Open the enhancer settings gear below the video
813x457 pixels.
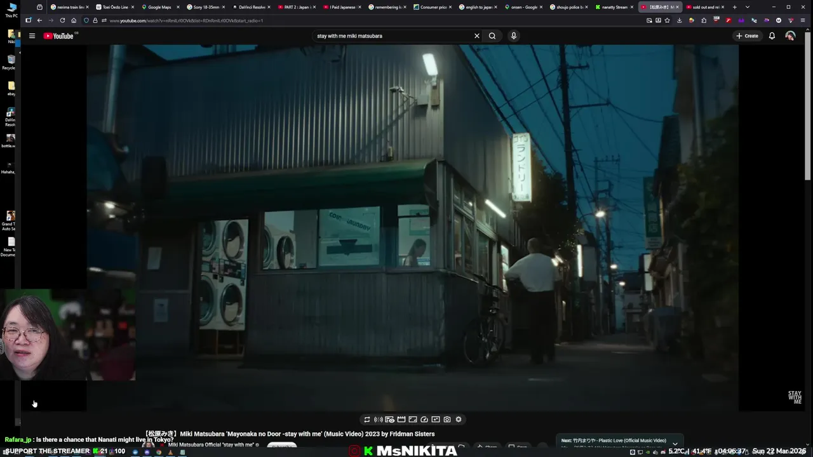pyautogui.click(x=459, y=420)
